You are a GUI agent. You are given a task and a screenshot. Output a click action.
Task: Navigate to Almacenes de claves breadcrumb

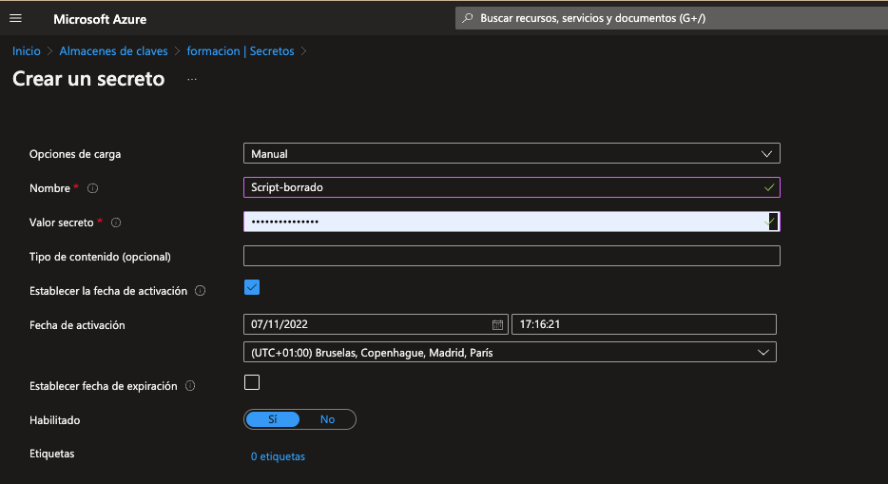[113, 51]
